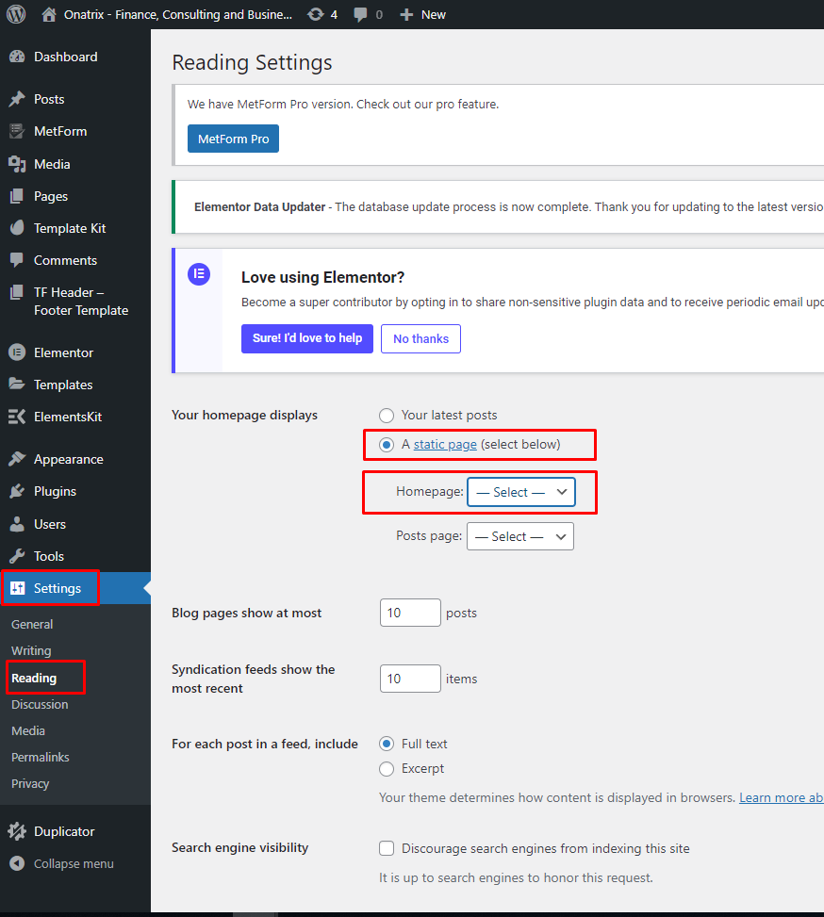
Task: Click the Elementor sidebar icon
Action: pos(17,352)
